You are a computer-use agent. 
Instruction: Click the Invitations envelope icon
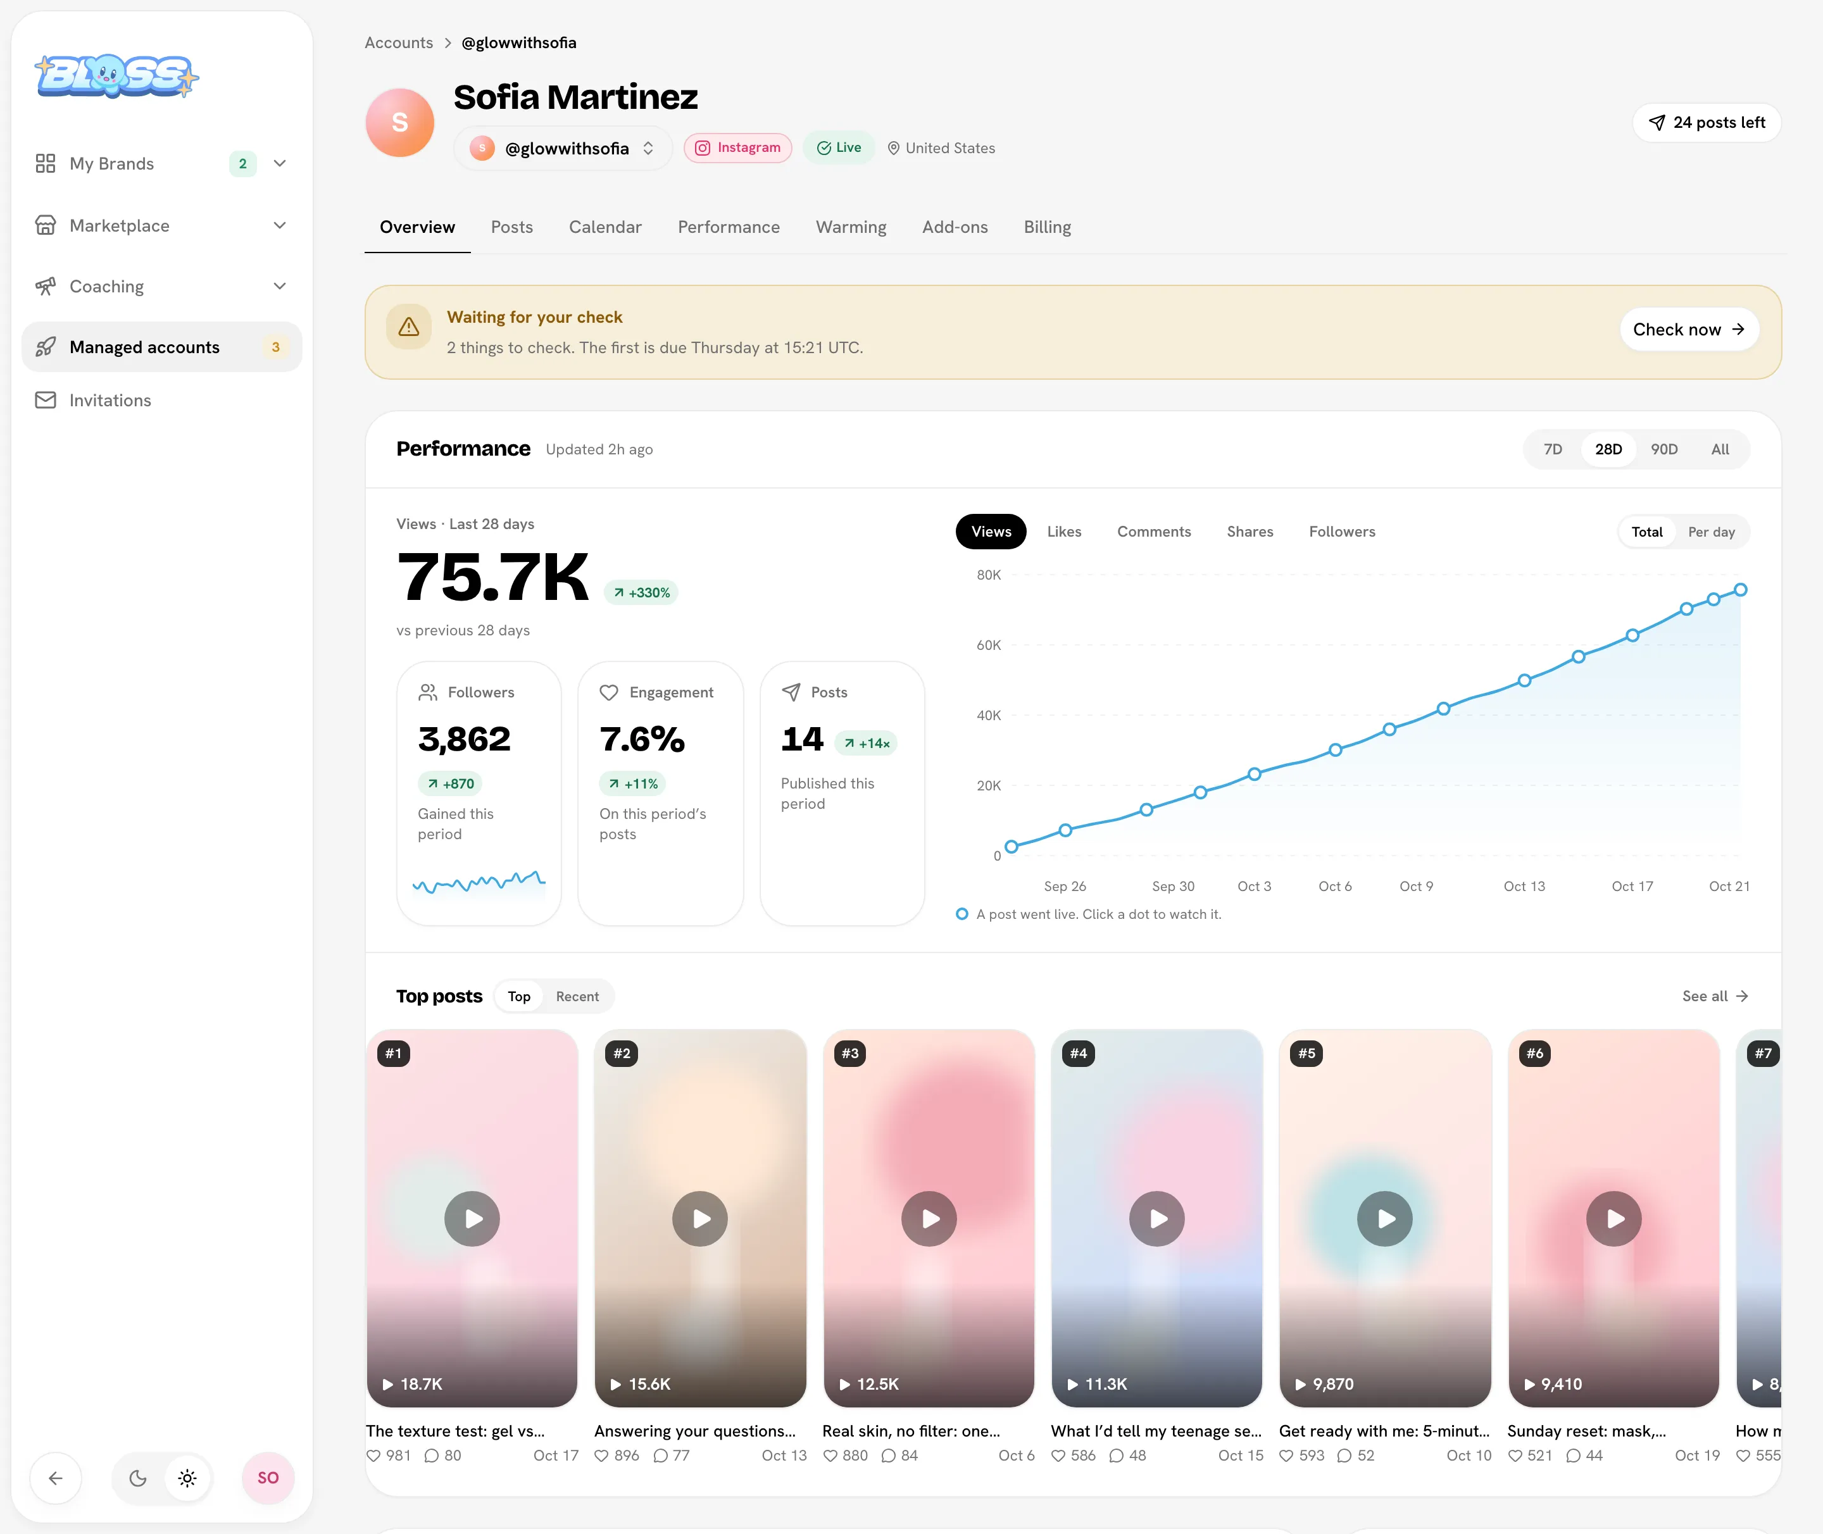45,400
